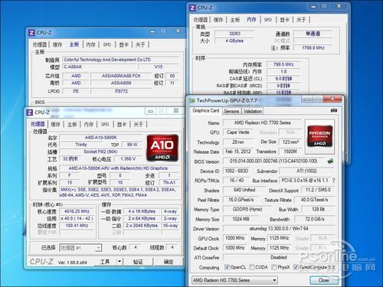Click the 2 x 2048 KBytes L2 cache value
383x287 pixels.
coord(142,226)
